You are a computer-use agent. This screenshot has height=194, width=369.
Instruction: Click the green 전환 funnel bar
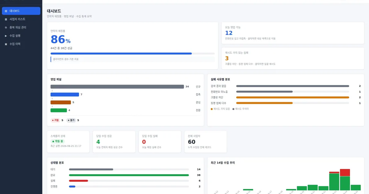tap(59, 110)
